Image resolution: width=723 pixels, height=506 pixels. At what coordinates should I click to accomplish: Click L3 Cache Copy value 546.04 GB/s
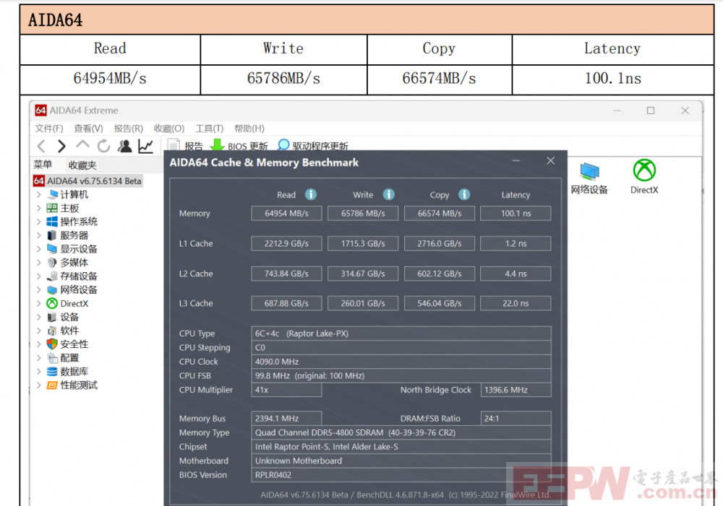click(440, 303)
